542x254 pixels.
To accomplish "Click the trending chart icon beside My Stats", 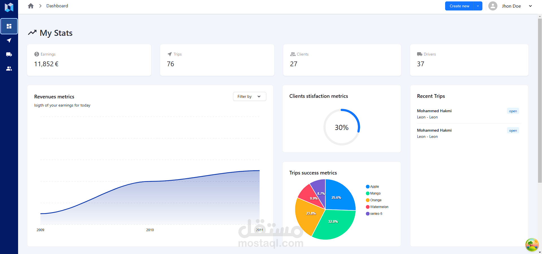I will point(32,33).
